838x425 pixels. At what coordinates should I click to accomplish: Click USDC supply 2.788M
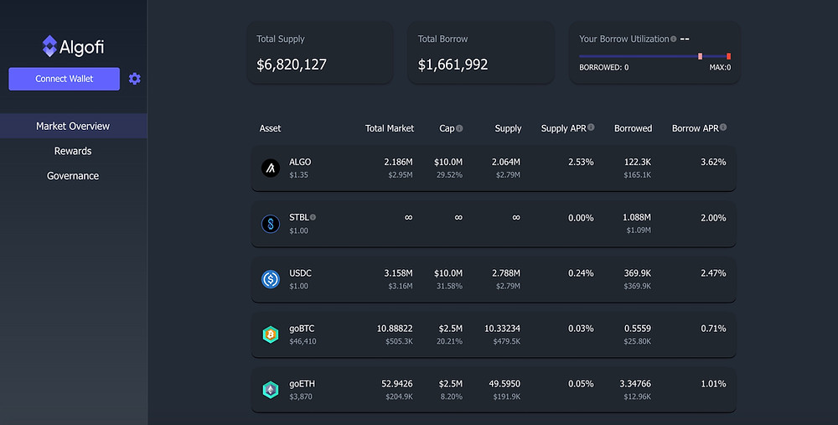pyautogui.click(x=506, y=273)
